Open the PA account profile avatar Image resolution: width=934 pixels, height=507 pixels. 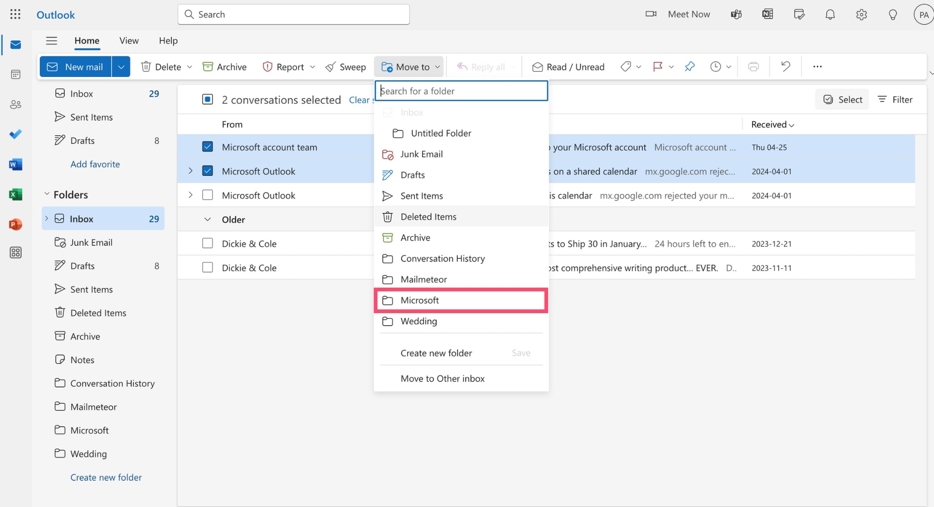[x=923, y=14]
